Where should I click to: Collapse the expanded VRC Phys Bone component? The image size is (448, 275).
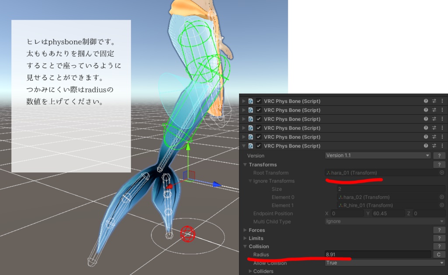tap(244, 146)
